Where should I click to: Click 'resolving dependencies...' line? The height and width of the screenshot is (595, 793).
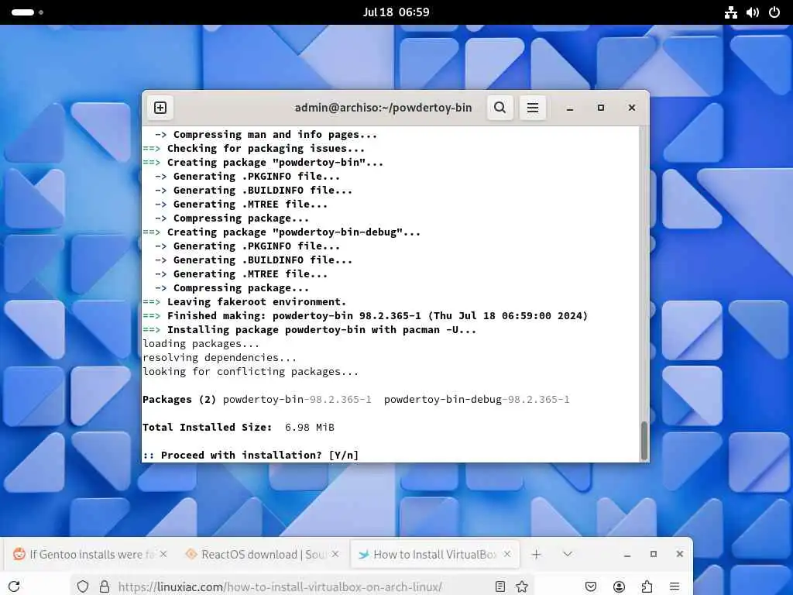click(219, 357)
